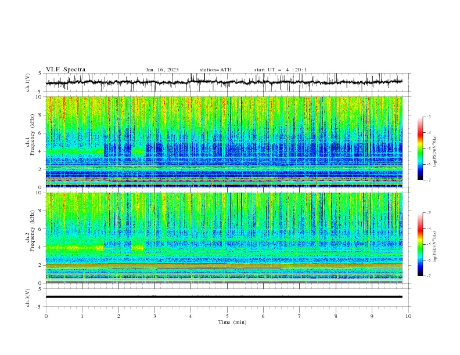Click the time axis tick label '0'
The height and width of the screenshot is (355, 460).
46,316
